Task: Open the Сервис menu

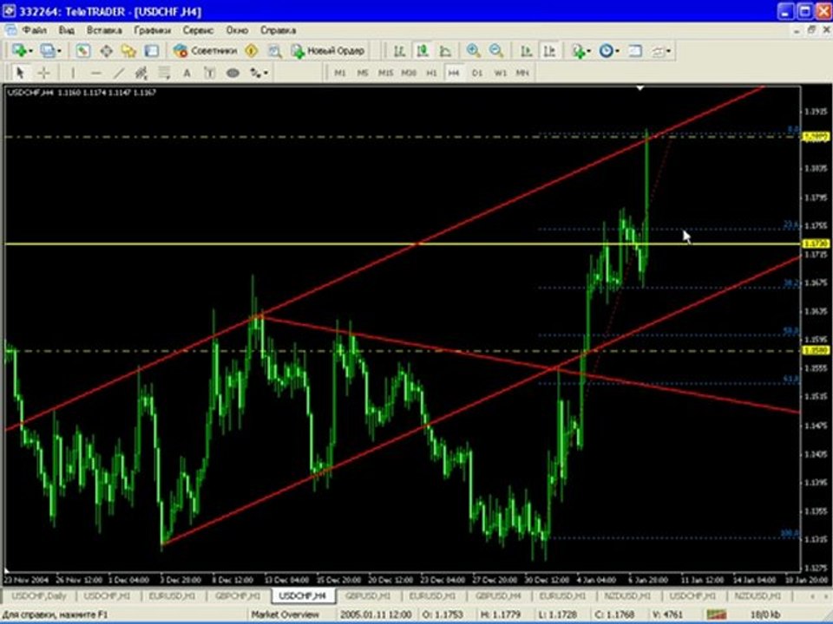Action: click(198, 30)
